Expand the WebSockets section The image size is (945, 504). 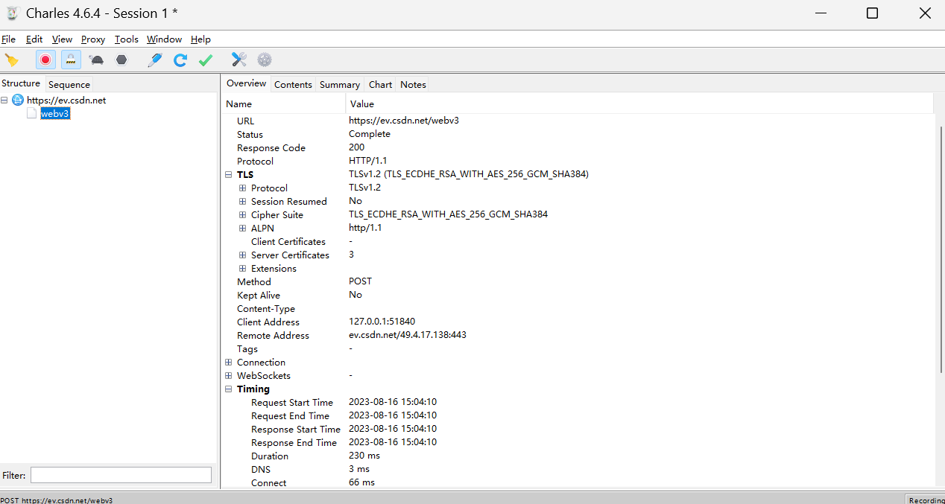click(x=229, y=376)
